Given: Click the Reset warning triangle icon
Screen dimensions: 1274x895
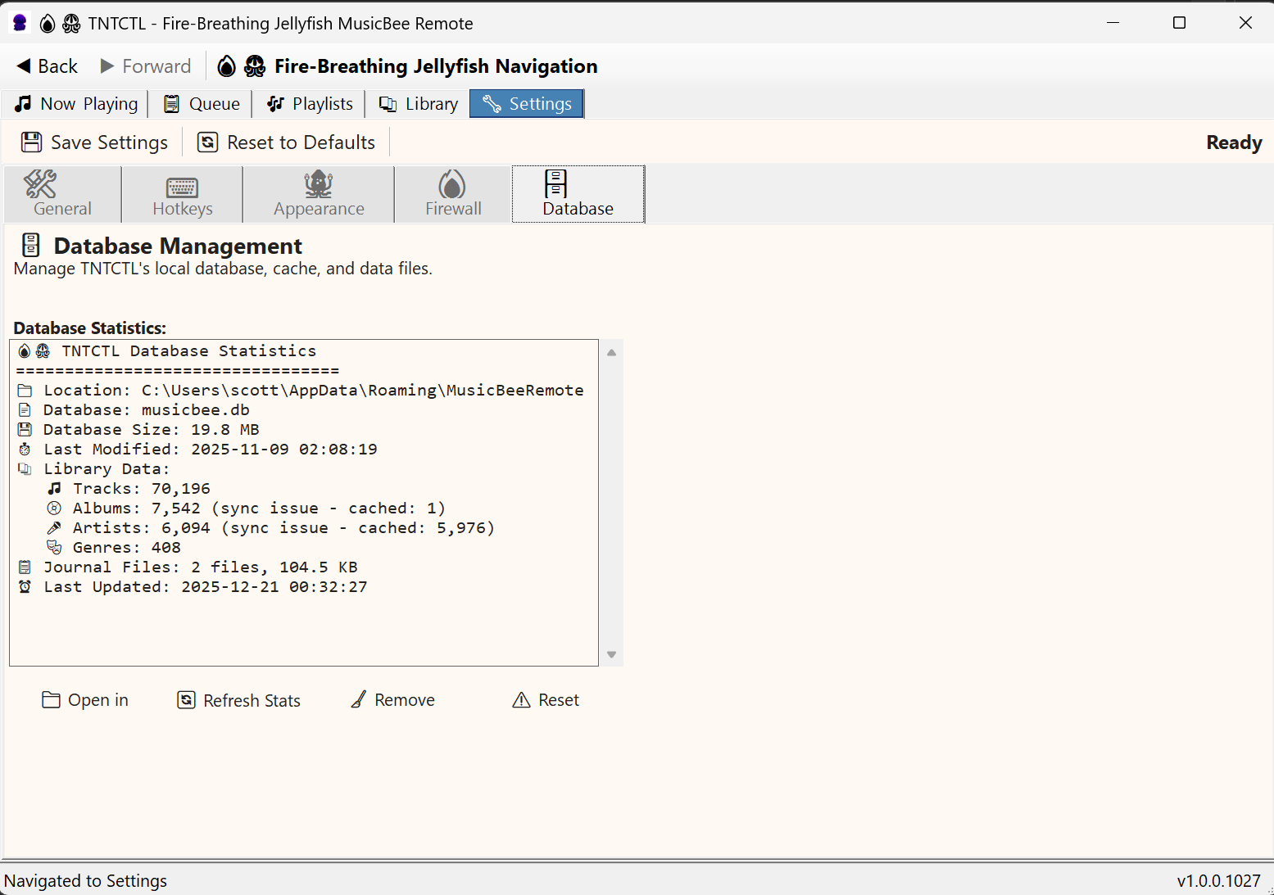Looking at the screenshot, I should (x=521, y=700).
